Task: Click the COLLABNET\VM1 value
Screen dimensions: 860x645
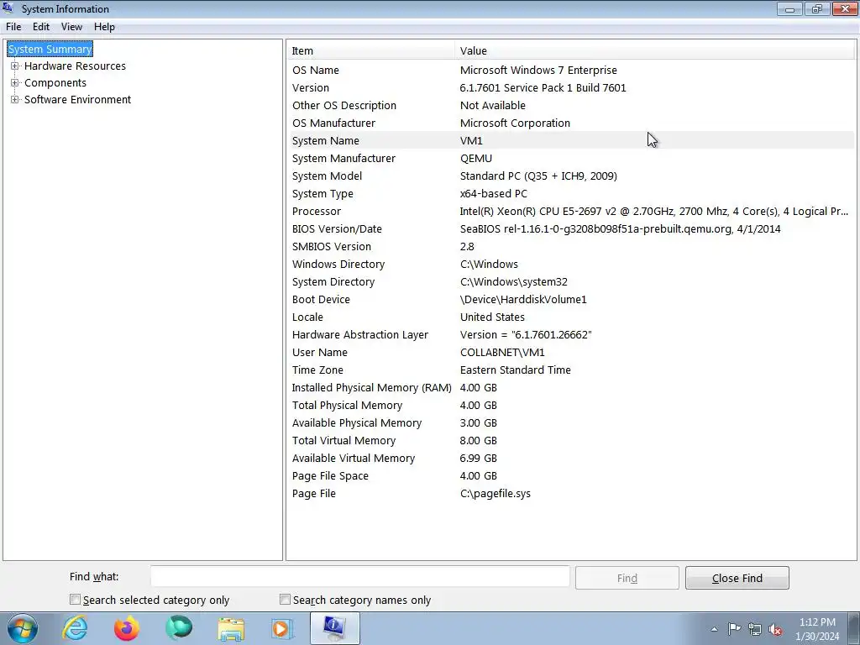Action: (x=502, y=352)
